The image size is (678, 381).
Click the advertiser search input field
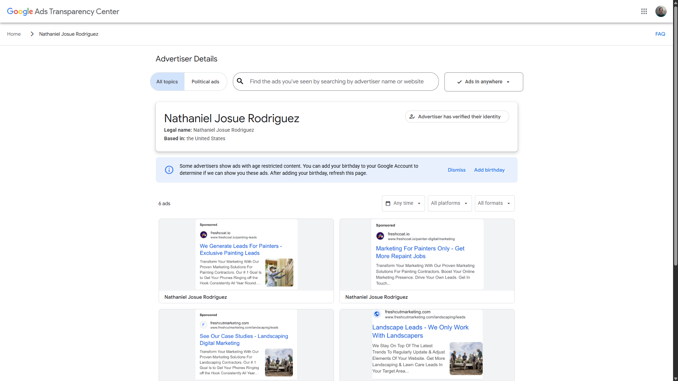pyautogui.click(x=337, y=82)
